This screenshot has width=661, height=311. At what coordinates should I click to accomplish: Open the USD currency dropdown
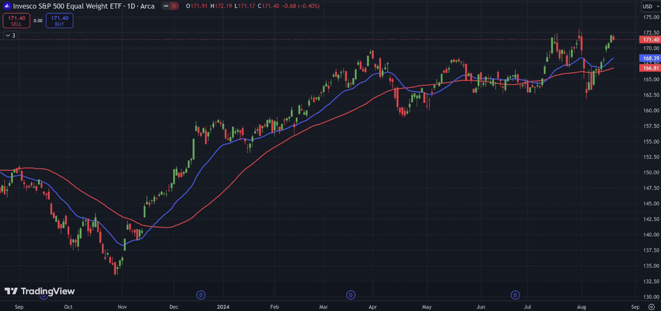[x=651, y=6]
